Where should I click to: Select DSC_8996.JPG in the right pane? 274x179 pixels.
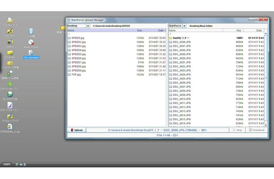point(217,42)
